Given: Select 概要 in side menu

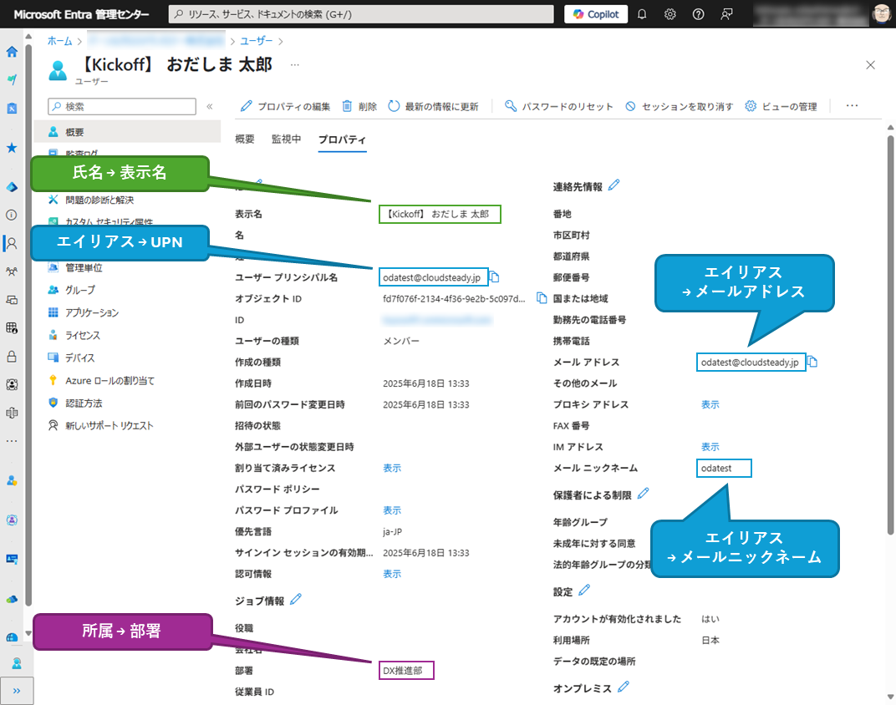Looking at the screenshot, I should (x=127, y=132).
